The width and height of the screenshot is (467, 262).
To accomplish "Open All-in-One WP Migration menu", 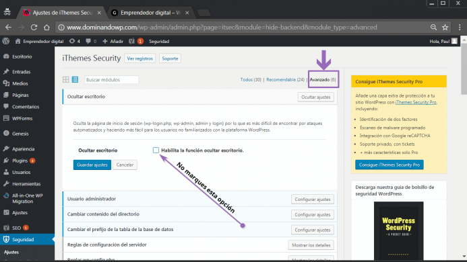I will coord(27,198).
